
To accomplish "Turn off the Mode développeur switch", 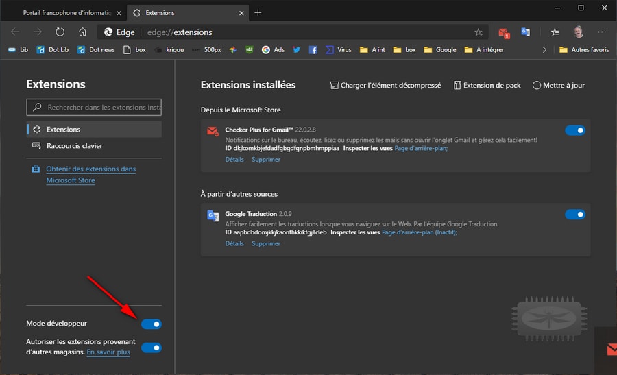I will (x=152, y=324).
